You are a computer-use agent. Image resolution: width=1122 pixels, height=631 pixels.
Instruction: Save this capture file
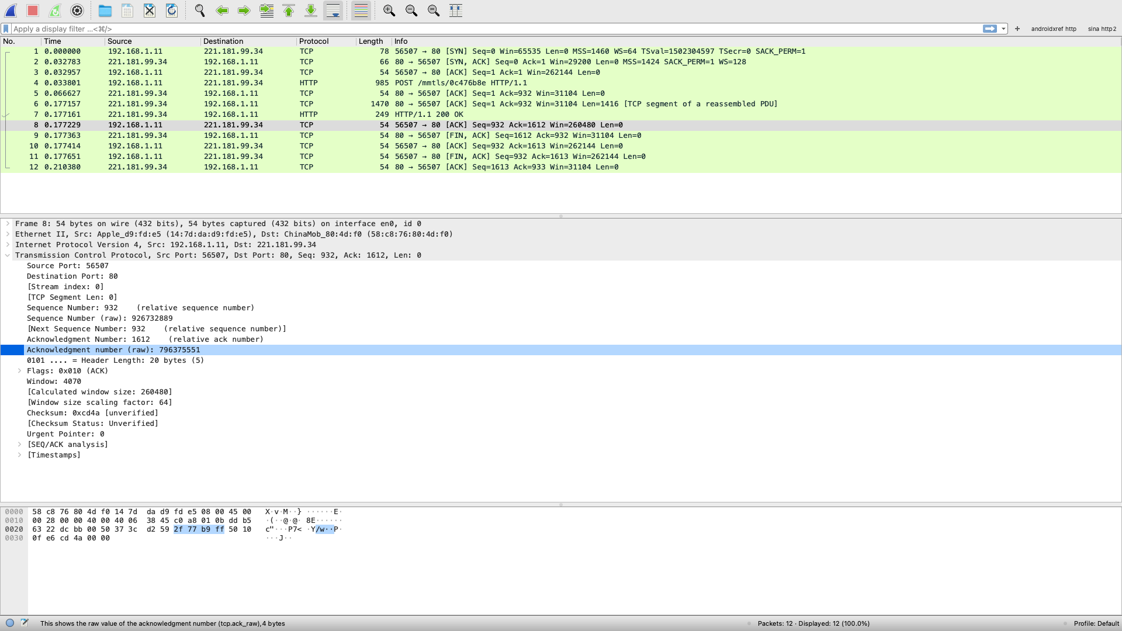click(127, 11)
